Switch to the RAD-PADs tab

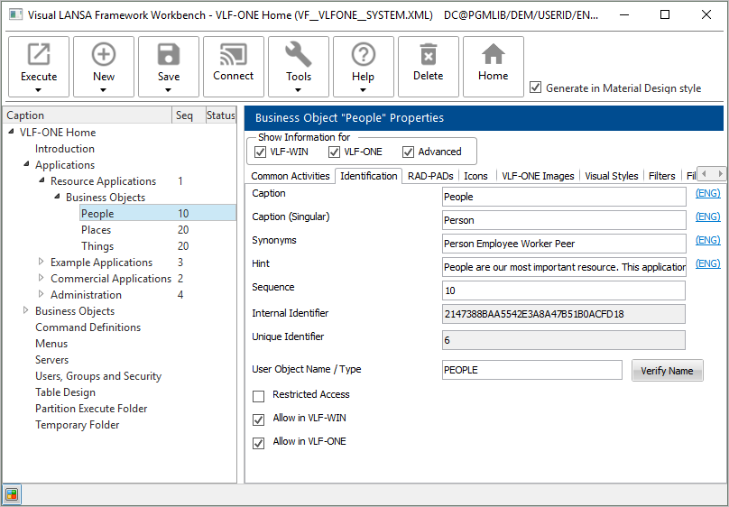tap(430, 176)
